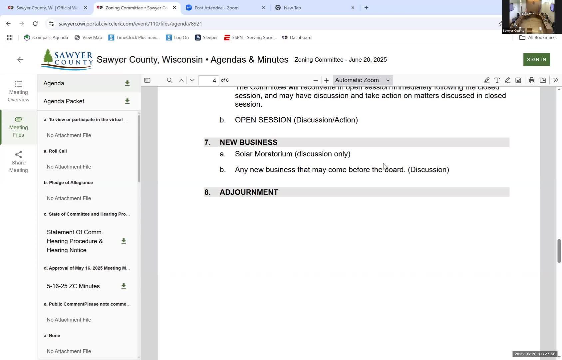Click the browser address bar URL
562x360 pixels.
(130, 24)
